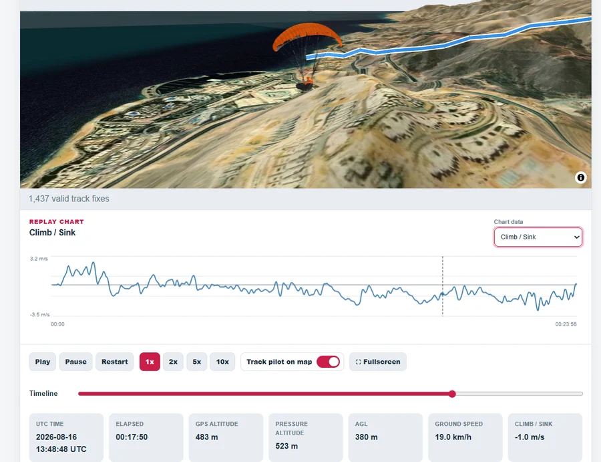Click the GPS altitude value 483 m
This screenshot has height=462, width=601.
206,437
